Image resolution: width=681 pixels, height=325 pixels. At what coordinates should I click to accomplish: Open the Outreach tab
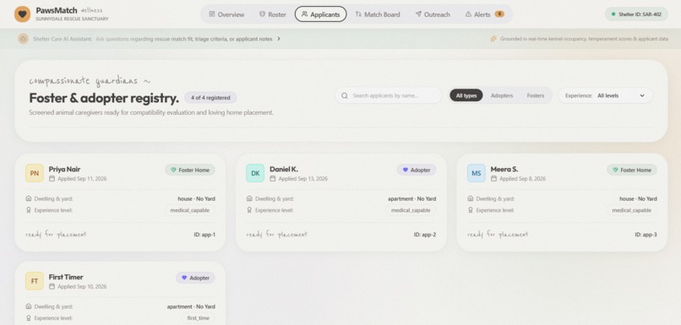[433, 14]
